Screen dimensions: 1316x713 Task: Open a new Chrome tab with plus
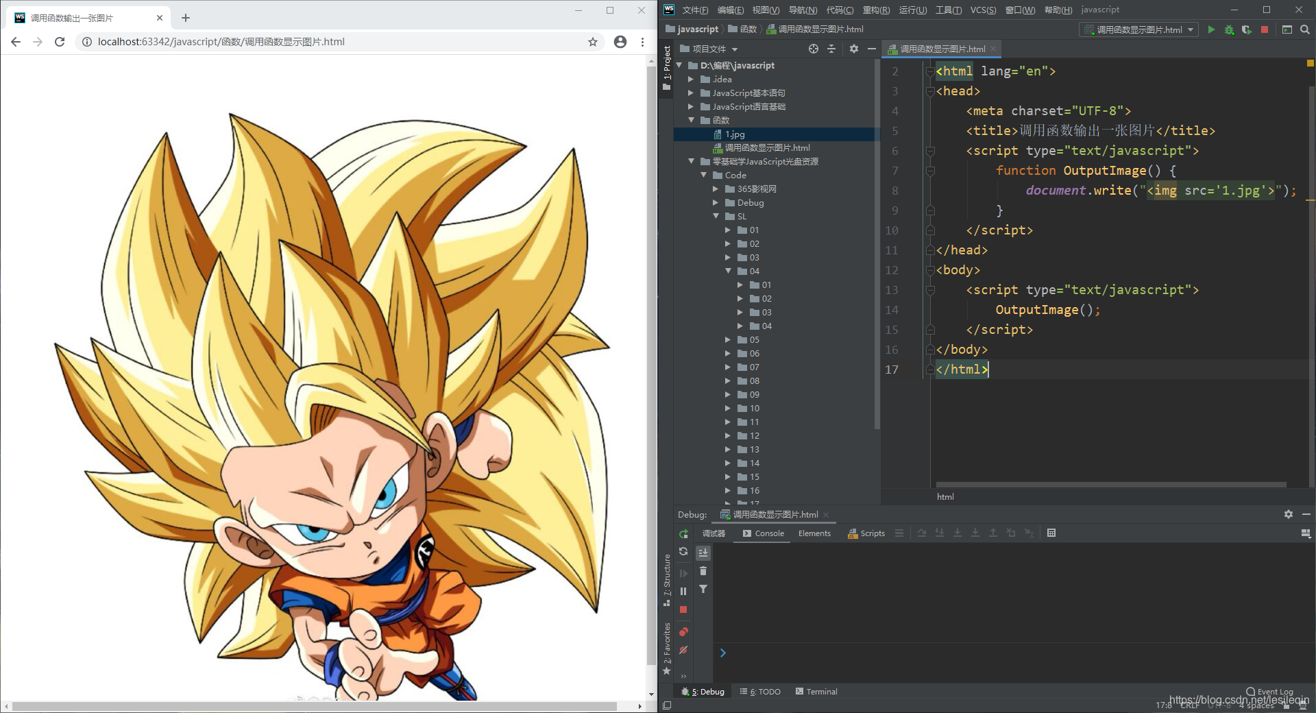pos(186,18)
